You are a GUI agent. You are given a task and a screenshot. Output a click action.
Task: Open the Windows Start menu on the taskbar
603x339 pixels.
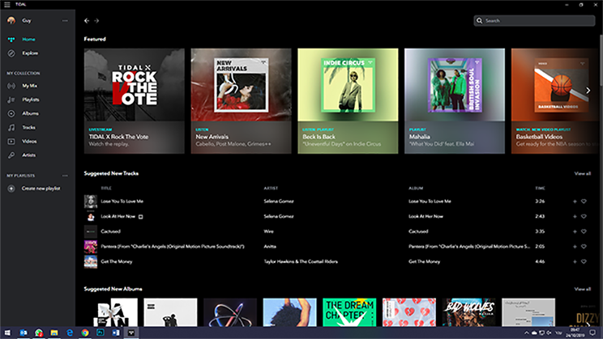tap(6, 333)
